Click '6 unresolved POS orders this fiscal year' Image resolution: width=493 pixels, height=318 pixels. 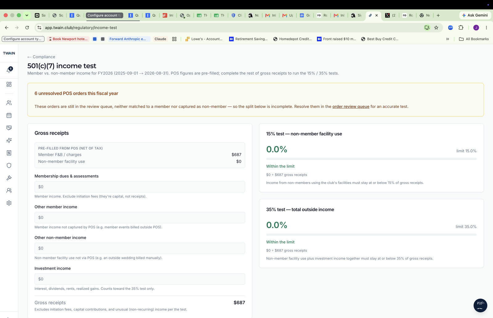(x=76, y=93)
